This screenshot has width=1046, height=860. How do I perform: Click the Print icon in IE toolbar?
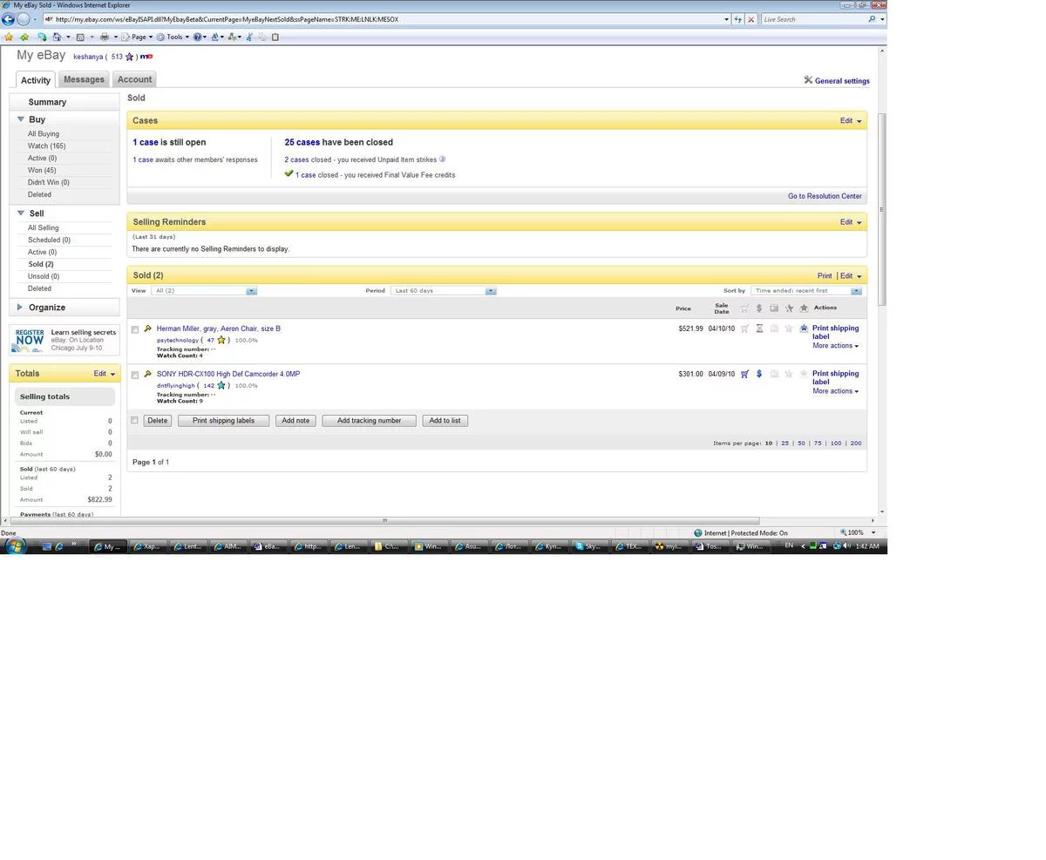(105, 37)
